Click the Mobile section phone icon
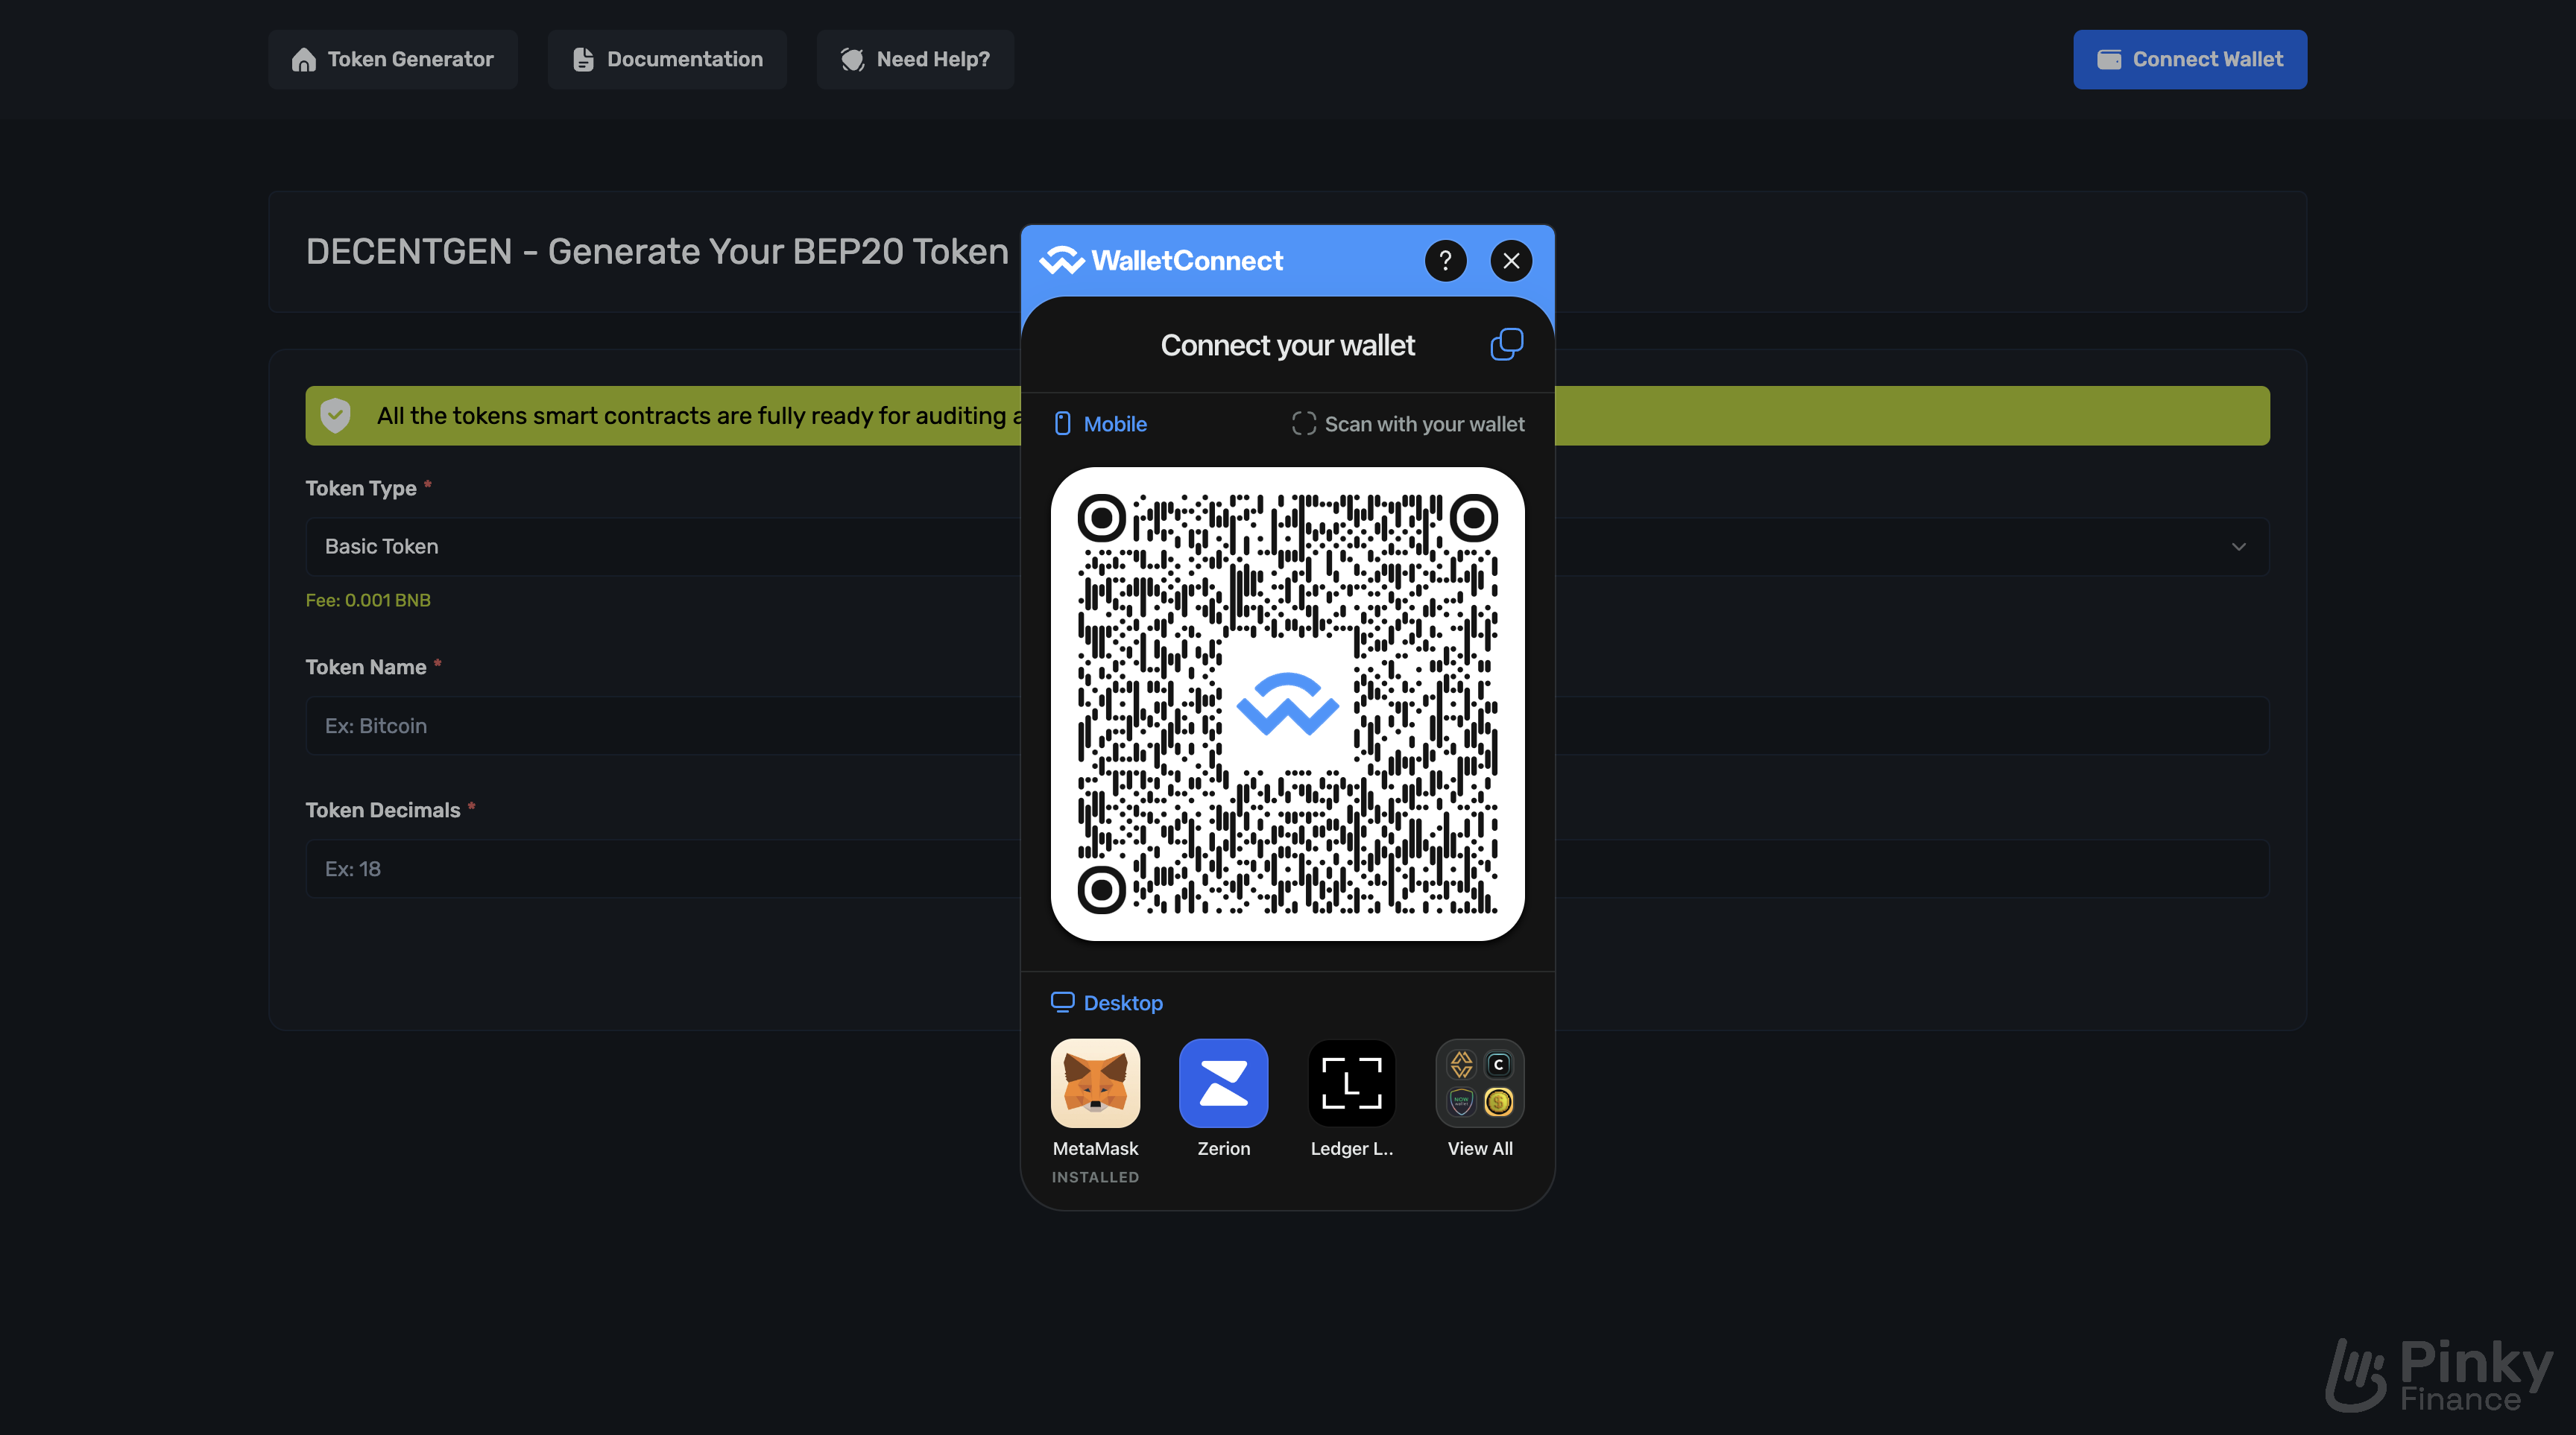 click(1062, 424)
